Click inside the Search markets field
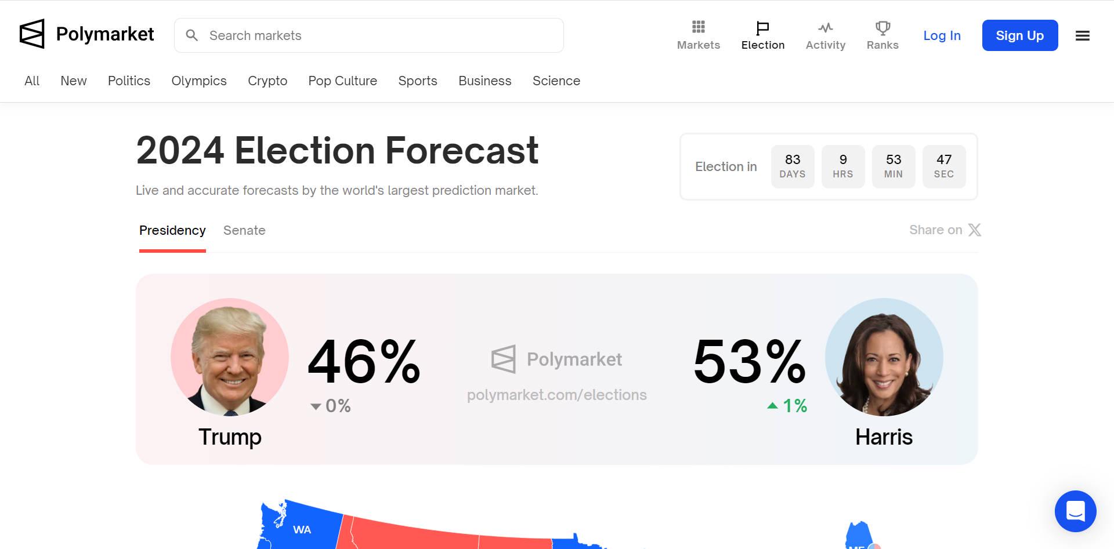Image resolution: width=1114 pixels, height=549 pixels. (x=368, y=35)
